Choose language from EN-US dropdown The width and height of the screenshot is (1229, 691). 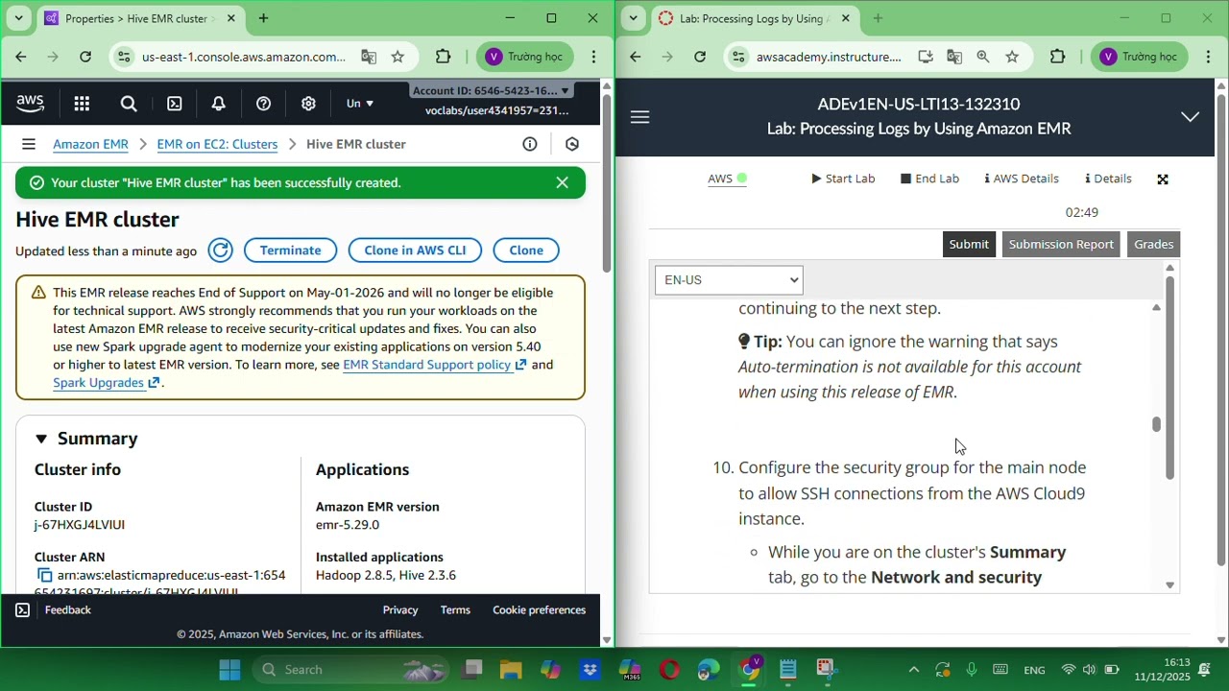[729, 280]
